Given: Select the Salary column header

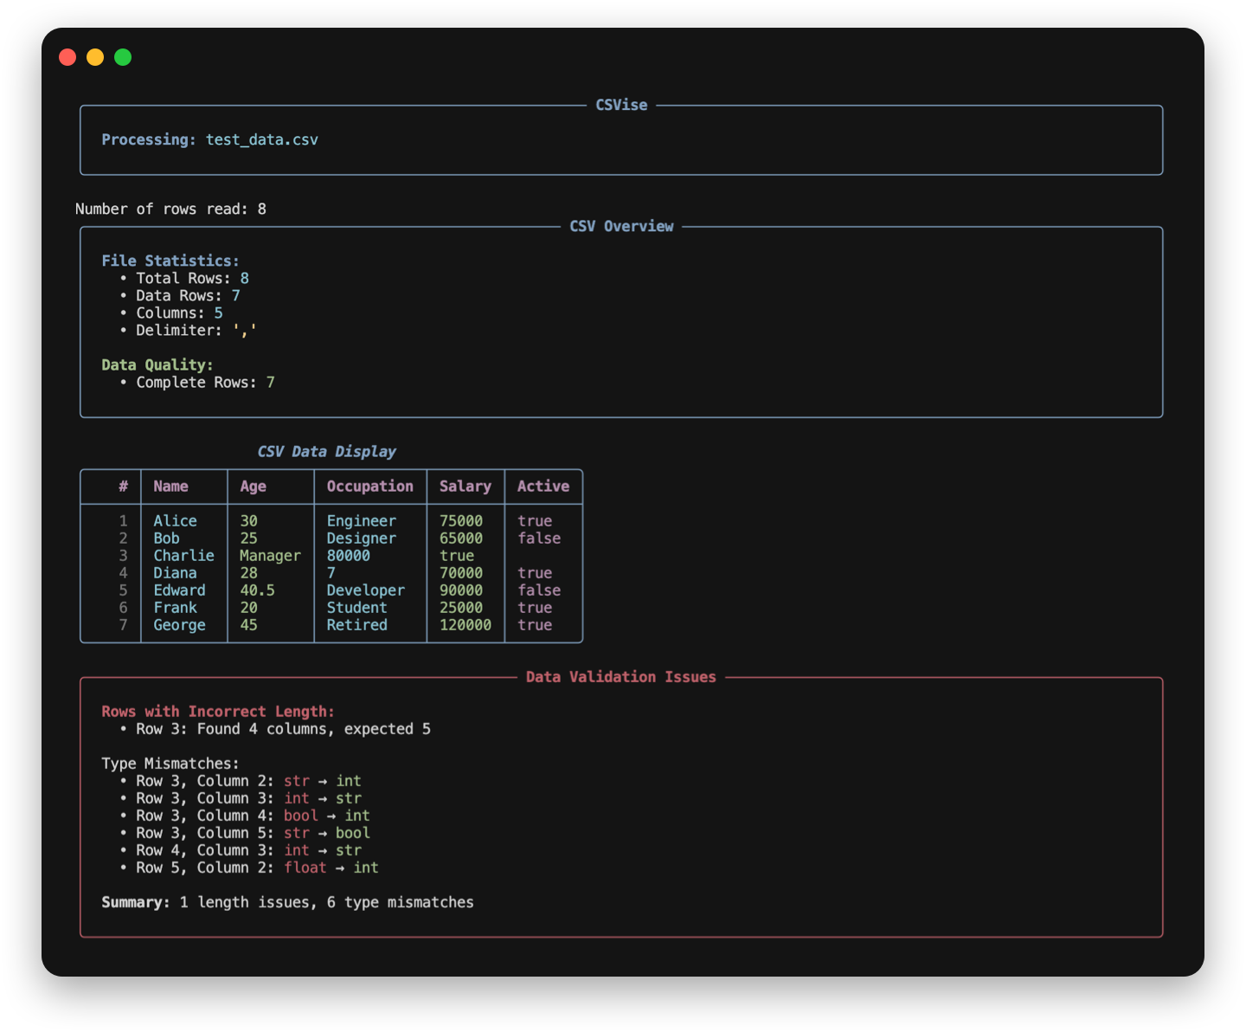Looking at the screenshot, I should pyautogui.click(x=465, y=486).
